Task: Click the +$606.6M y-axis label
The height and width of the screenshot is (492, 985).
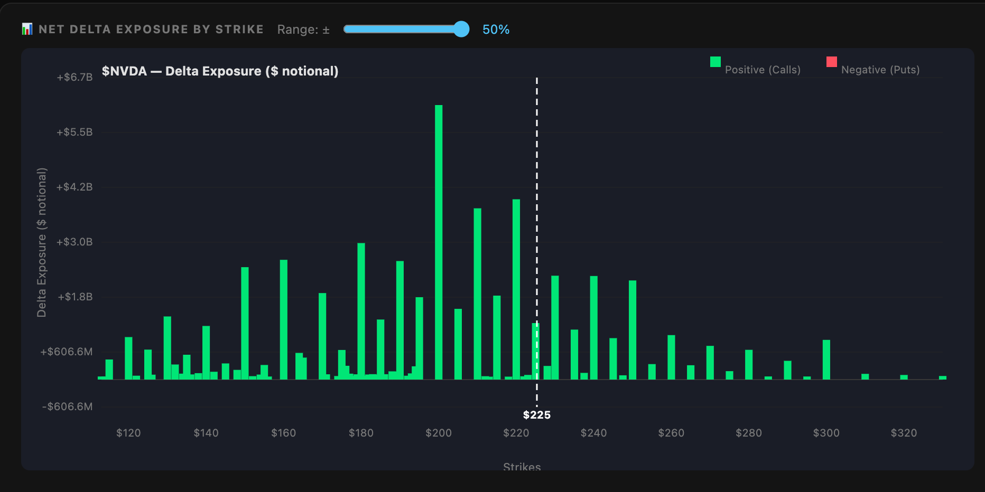Action: 67,352
